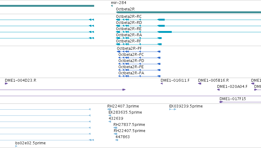Select the DME1-016I11.F arrow marker
This screenshot has height=148, width=261.
(162, 84)
